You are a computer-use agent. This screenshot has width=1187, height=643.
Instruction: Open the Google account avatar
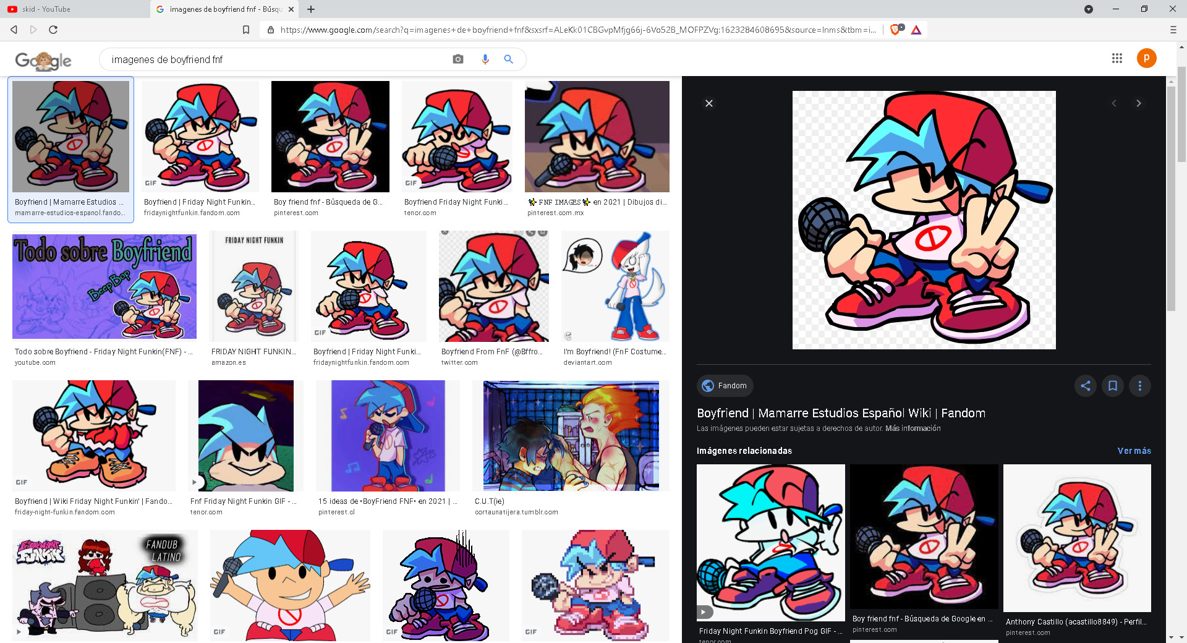tap(1146, 58)
